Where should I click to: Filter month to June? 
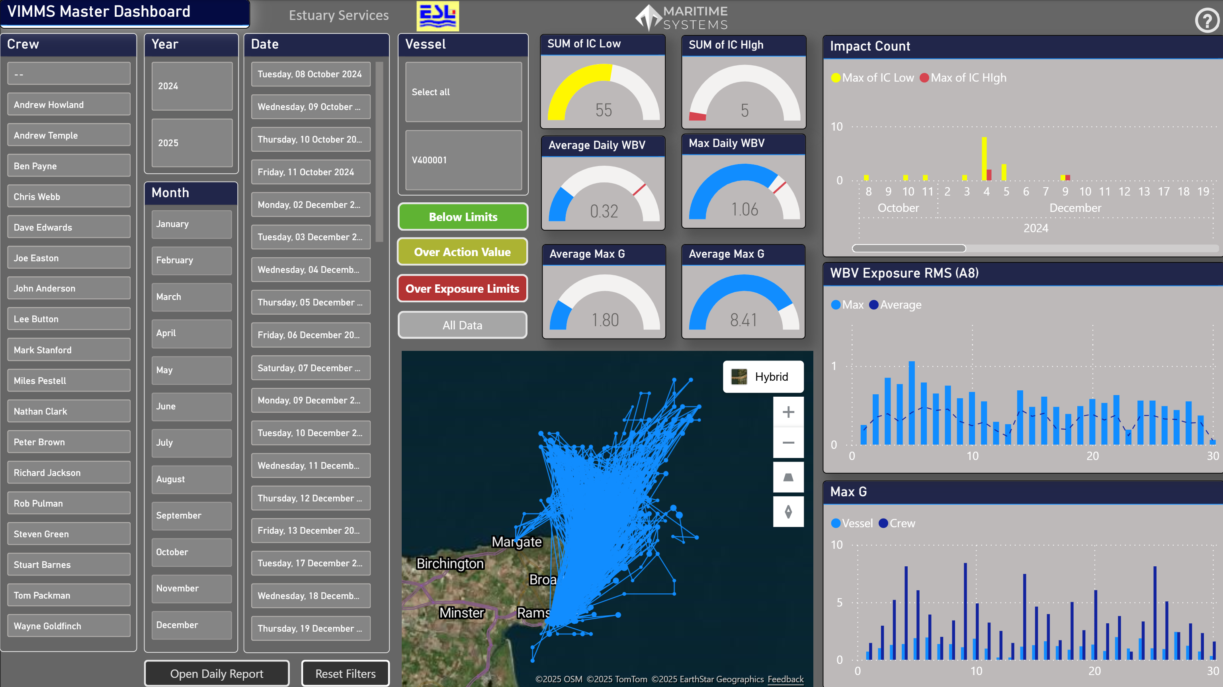191,406
